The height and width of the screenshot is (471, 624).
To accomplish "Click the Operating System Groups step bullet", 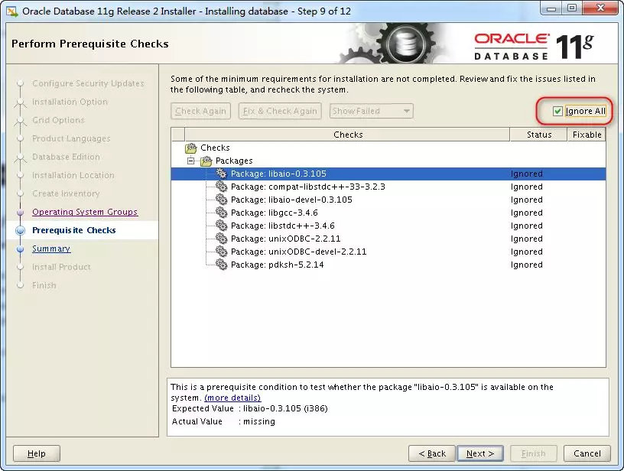I will click(x=21, y=212).
